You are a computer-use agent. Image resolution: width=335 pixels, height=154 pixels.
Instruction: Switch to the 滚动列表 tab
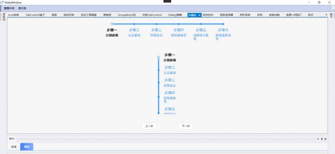click(69, 15)
